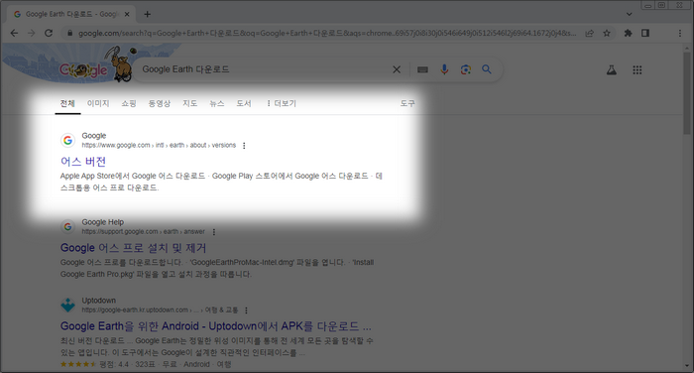Click the www.google.com earth versions URL

(159, 145)
